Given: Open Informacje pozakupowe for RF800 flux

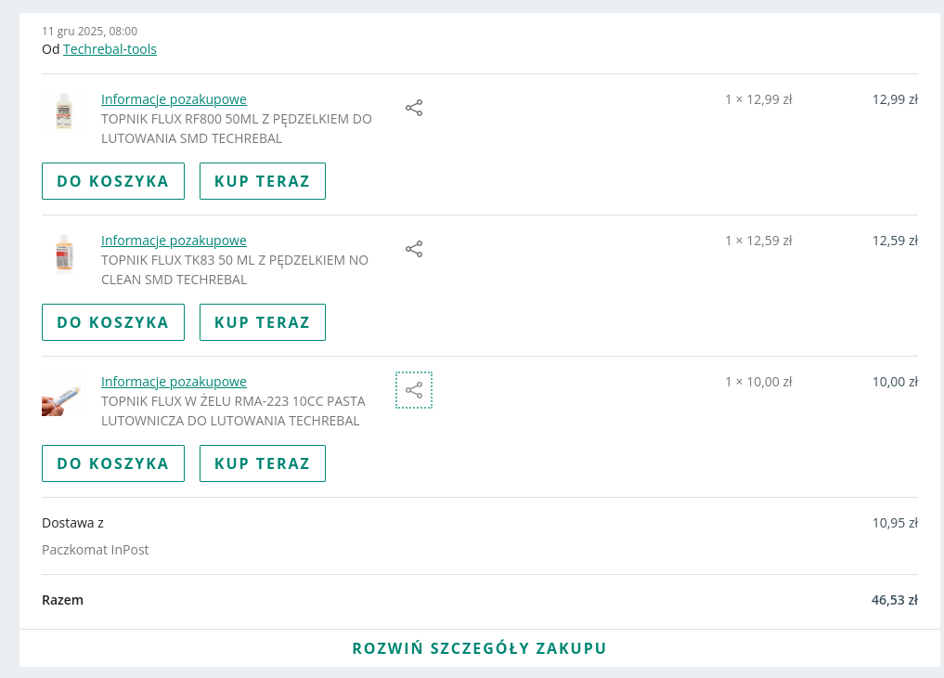Looking at the screenshot, I should click(x=174, y=99).
